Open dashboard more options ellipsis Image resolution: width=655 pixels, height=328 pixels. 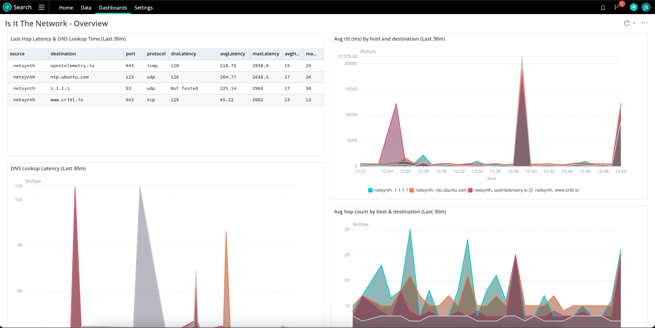644,23
